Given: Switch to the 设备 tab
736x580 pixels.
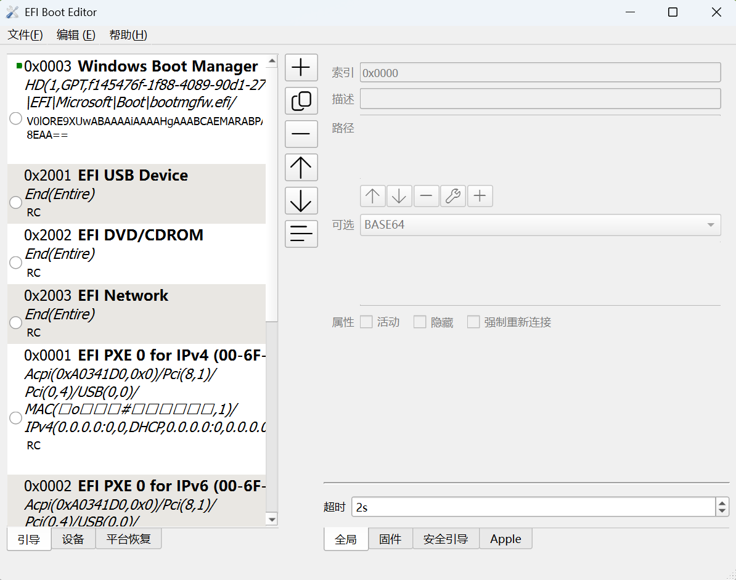Looking at the screenshot, I should point(73,539).
